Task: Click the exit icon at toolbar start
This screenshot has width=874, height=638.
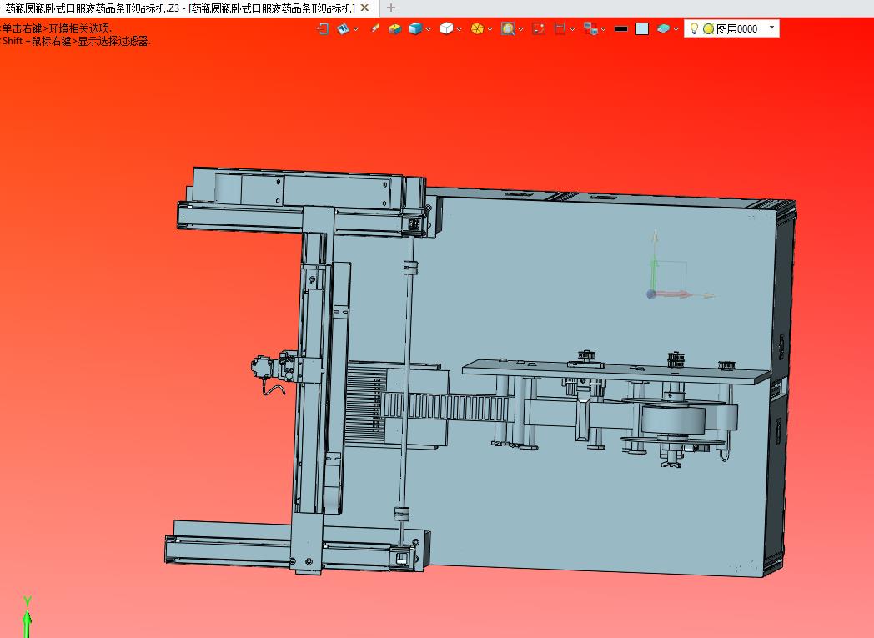Action: tap(322, 28)
